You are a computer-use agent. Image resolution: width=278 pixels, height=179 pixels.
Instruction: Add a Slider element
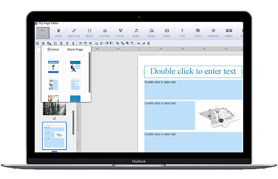(167, 32)
